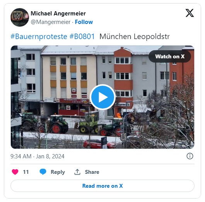Open the #Bauernproteste hashtag

pos(39,36)
